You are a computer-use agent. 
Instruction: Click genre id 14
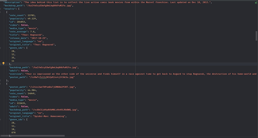click(13, 61)
